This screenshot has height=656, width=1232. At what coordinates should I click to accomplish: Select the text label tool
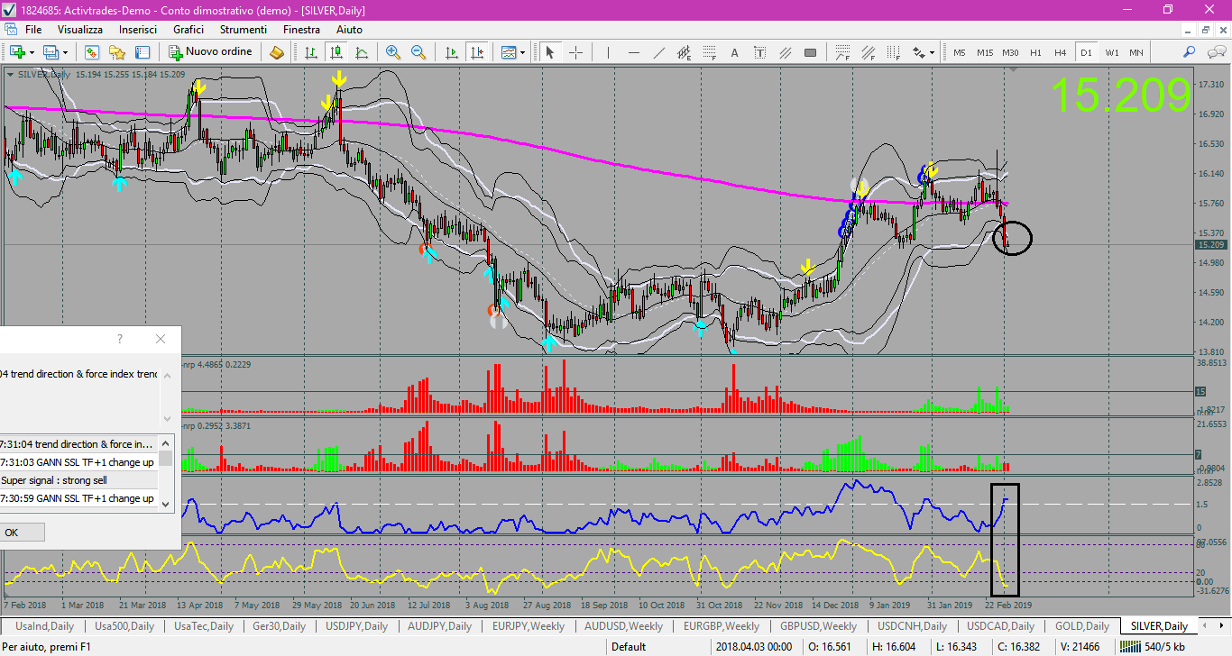[759, 52]
